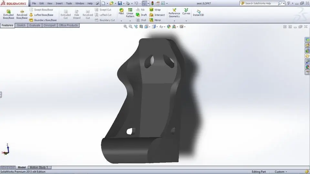Click the Zoom to Area icon
Image resolution: width=310 pixels, height=174 pixels.
(131, 26)
